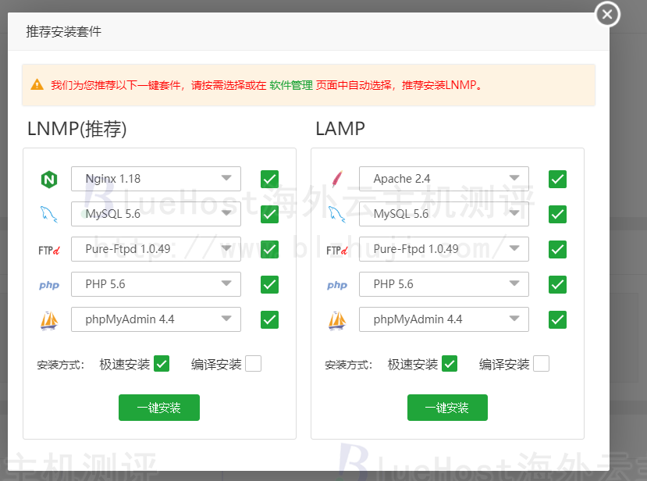Uncheck PHP 5.6 in LNMP
647x481 pixels.
click(269, 284)
